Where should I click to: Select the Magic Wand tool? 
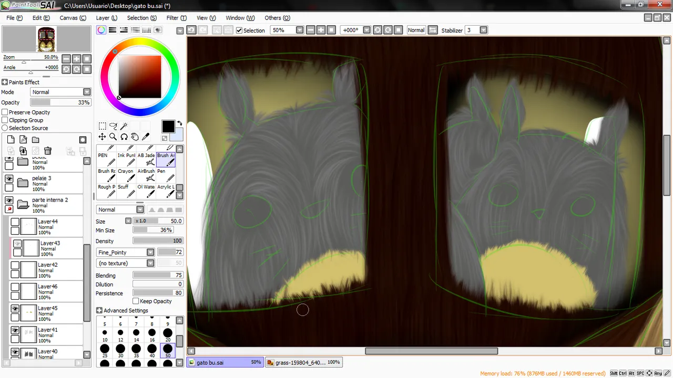click(x=124, y=126)
